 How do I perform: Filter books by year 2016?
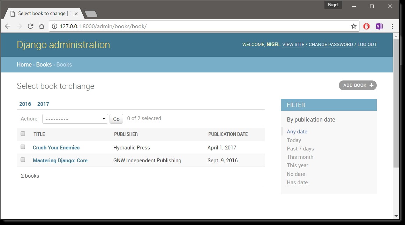coord(25,104)
